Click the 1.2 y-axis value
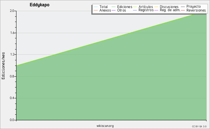 (12, 54)
